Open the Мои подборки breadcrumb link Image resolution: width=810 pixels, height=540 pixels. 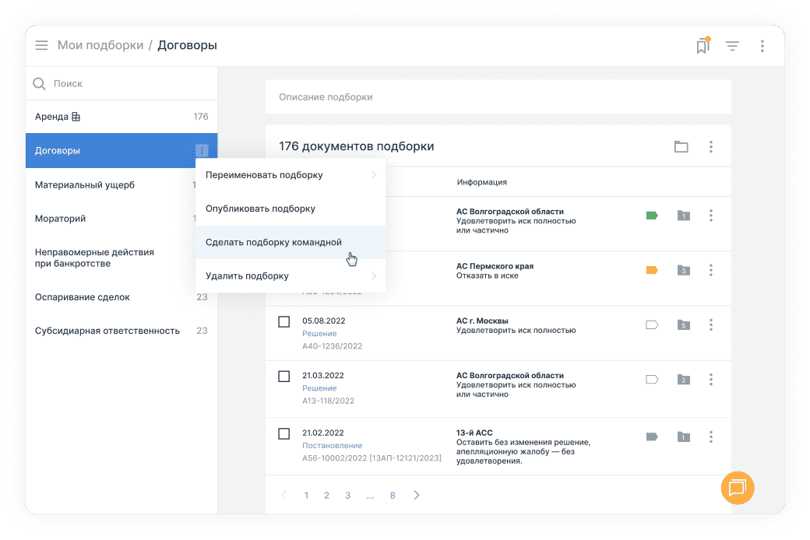100,45
